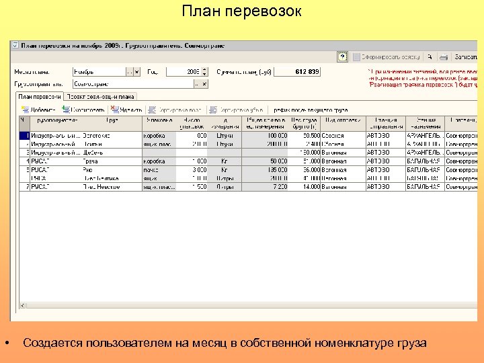This screenshot has height=363, width=484.
Task: Click the Грузополучатель column header
Action: tap(56, 123)
